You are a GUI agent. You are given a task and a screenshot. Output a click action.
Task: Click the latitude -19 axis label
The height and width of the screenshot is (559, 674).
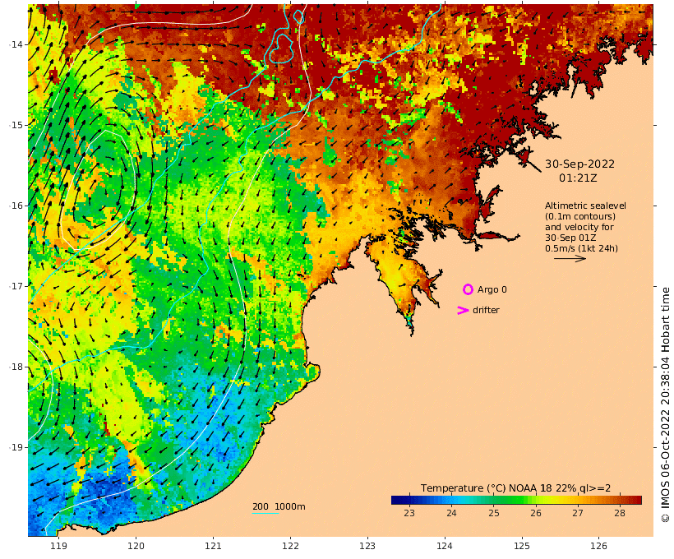[x=16, y=447]
